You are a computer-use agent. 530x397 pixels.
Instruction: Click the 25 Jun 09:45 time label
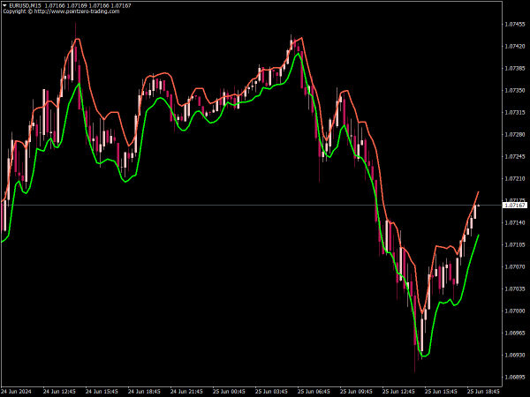(x=356, y=392)
